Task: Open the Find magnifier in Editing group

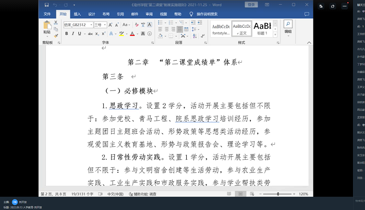Action: point(288,24)
